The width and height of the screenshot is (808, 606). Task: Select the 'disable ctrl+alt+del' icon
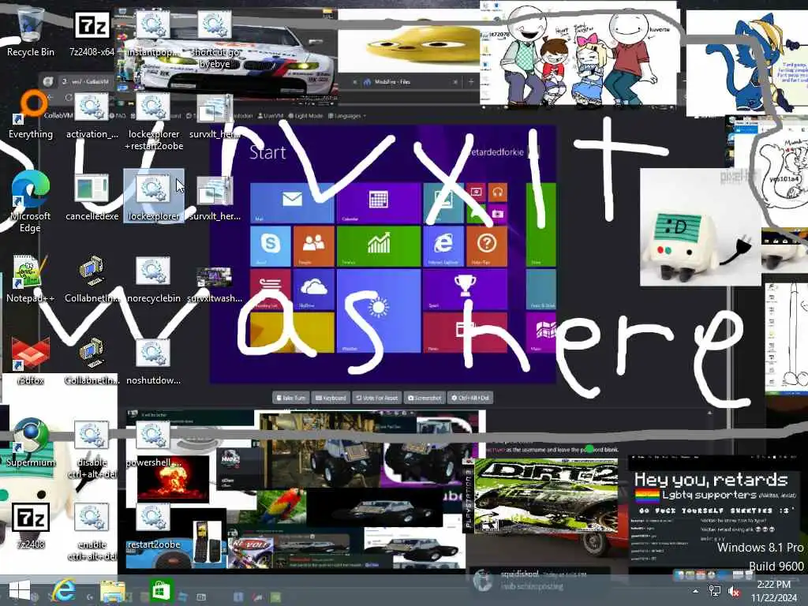pos(92,449)
